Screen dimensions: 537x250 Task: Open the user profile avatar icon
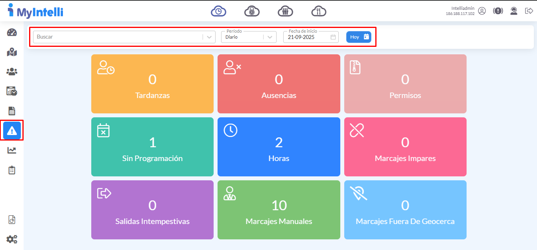point(482,11)
